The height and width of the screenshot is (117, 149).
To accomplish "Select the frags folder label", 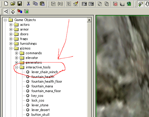I will click(x=24, y=39).
